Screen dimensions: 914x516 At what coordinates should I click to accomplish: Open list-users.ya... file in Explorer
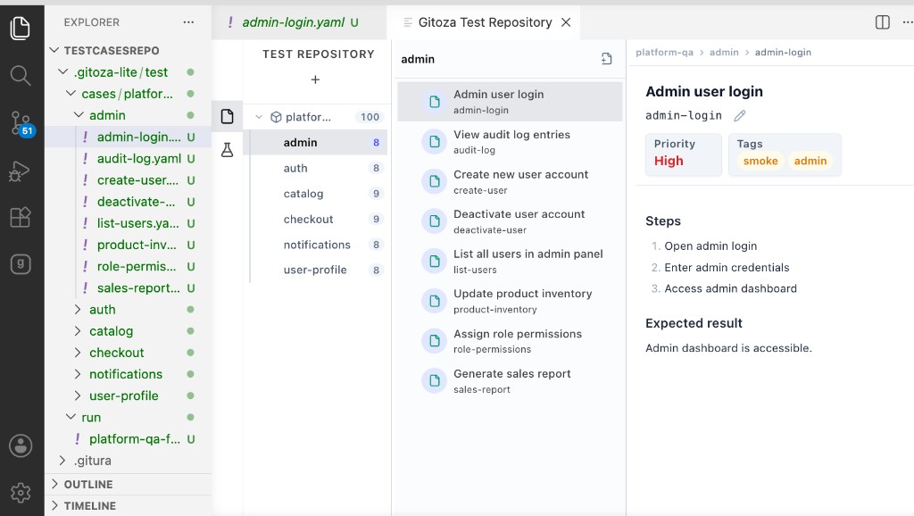[128, 223]
